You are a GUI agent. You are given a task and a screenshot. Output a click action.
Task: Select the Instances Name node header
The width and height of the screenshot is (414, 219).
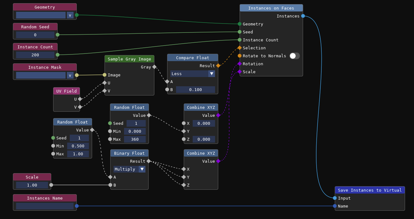pyautogui.click(x=44, y=198)
